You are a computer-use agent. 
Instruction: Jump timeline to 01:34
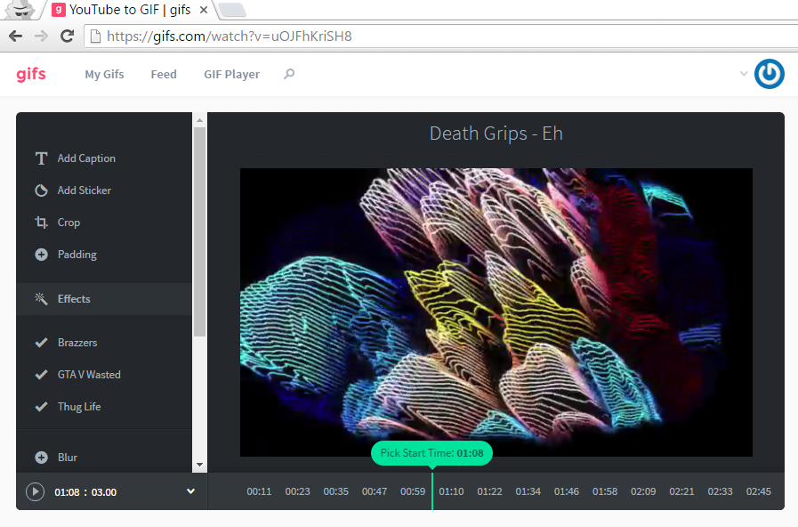(528, 492)
